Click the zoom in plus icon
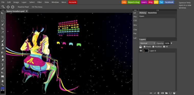The image size is (194, 95). click(8, 7)
